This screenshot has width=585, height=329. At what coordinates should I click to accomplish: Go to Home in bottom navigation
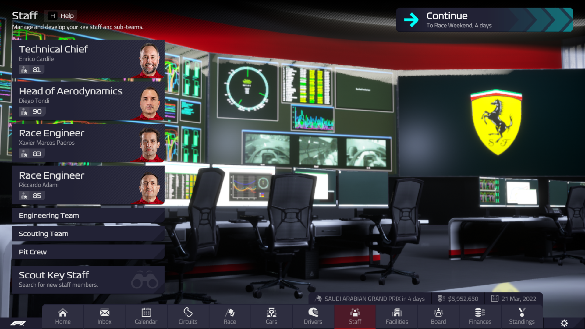[63, 316]
